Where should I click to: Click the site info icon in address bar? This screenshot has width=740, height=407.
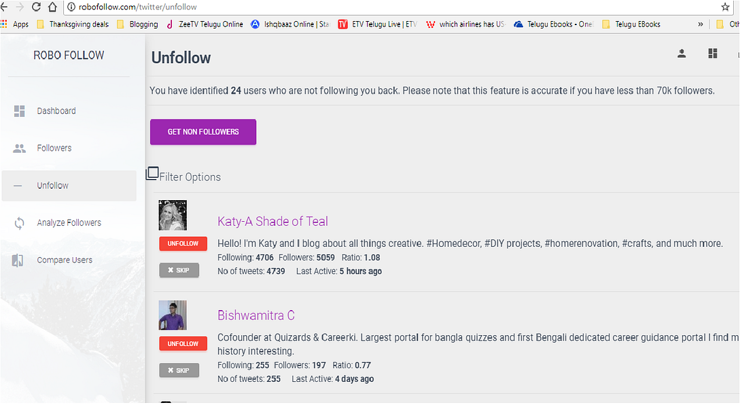point(71,7)
